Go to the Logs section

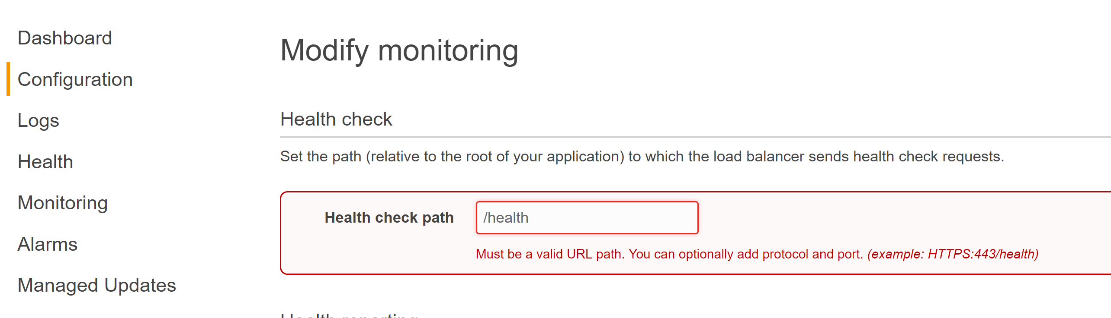point(39,121)
